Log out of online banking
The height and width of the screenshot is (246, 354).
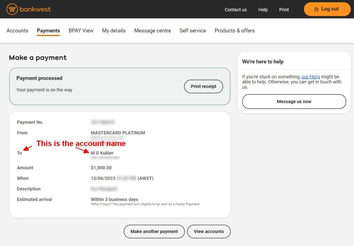327,9
